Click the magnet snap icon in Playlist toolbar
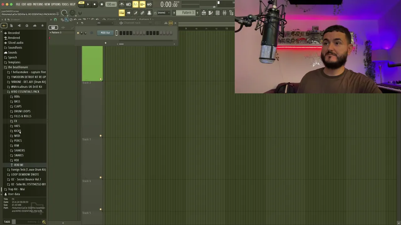 (55, 20)
